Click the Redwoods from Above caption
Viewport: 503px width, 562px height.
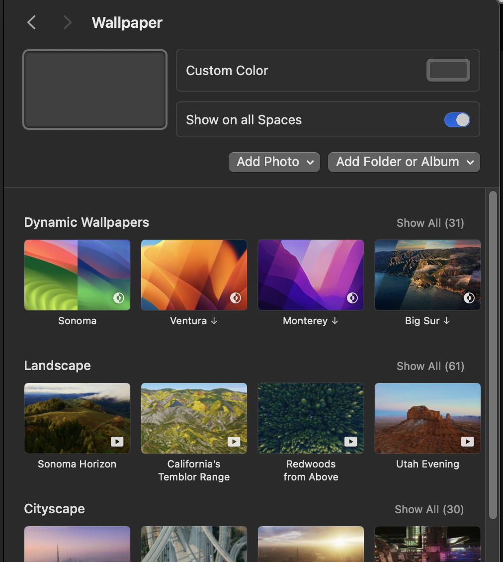[x=311, y=470]
